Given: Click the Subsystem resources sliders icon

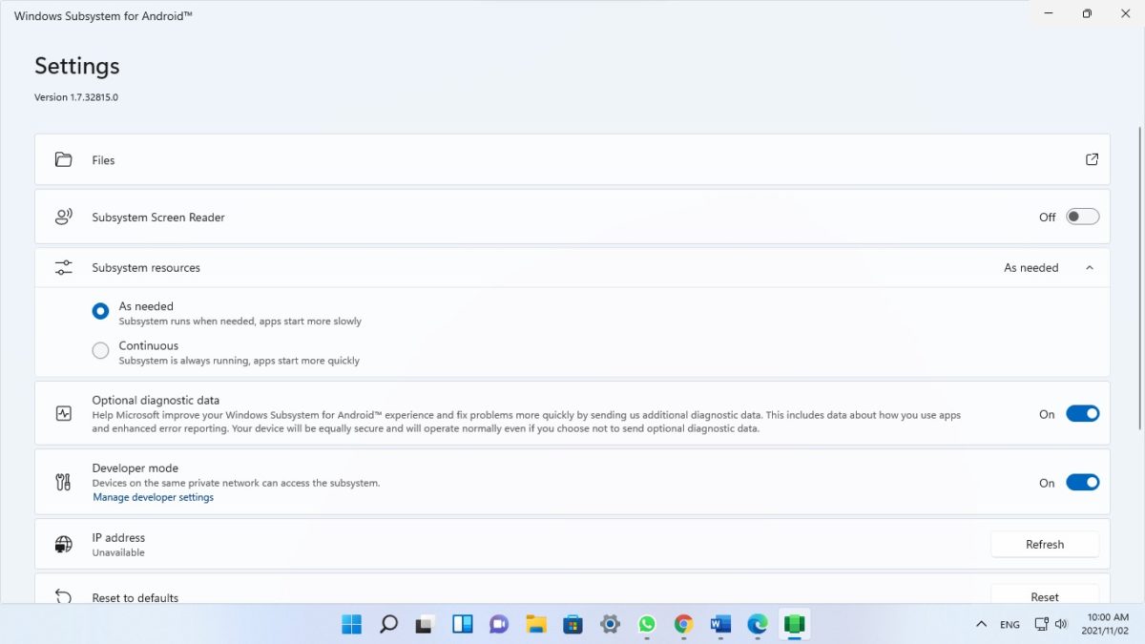Looking at the screenshot, I should coord(63,267).
